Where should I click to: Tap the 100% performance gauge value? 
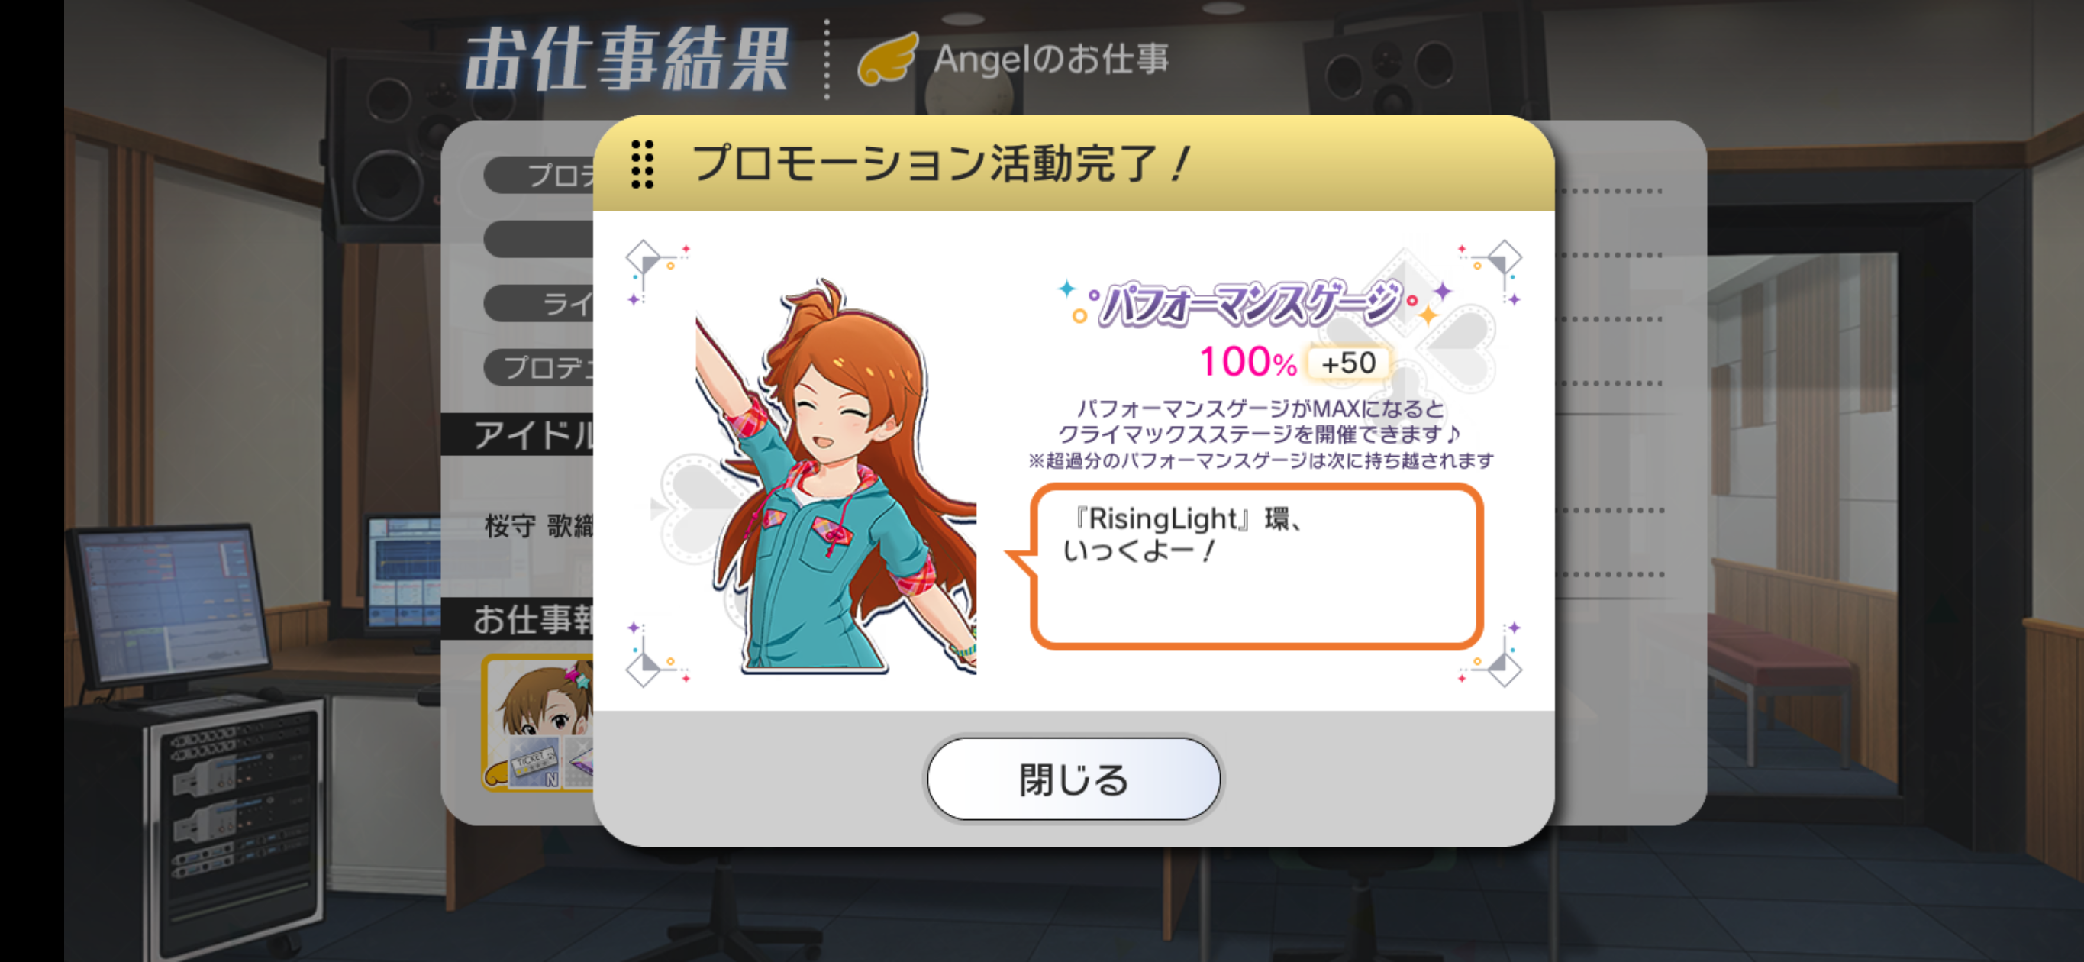(x=1247, y=362)
